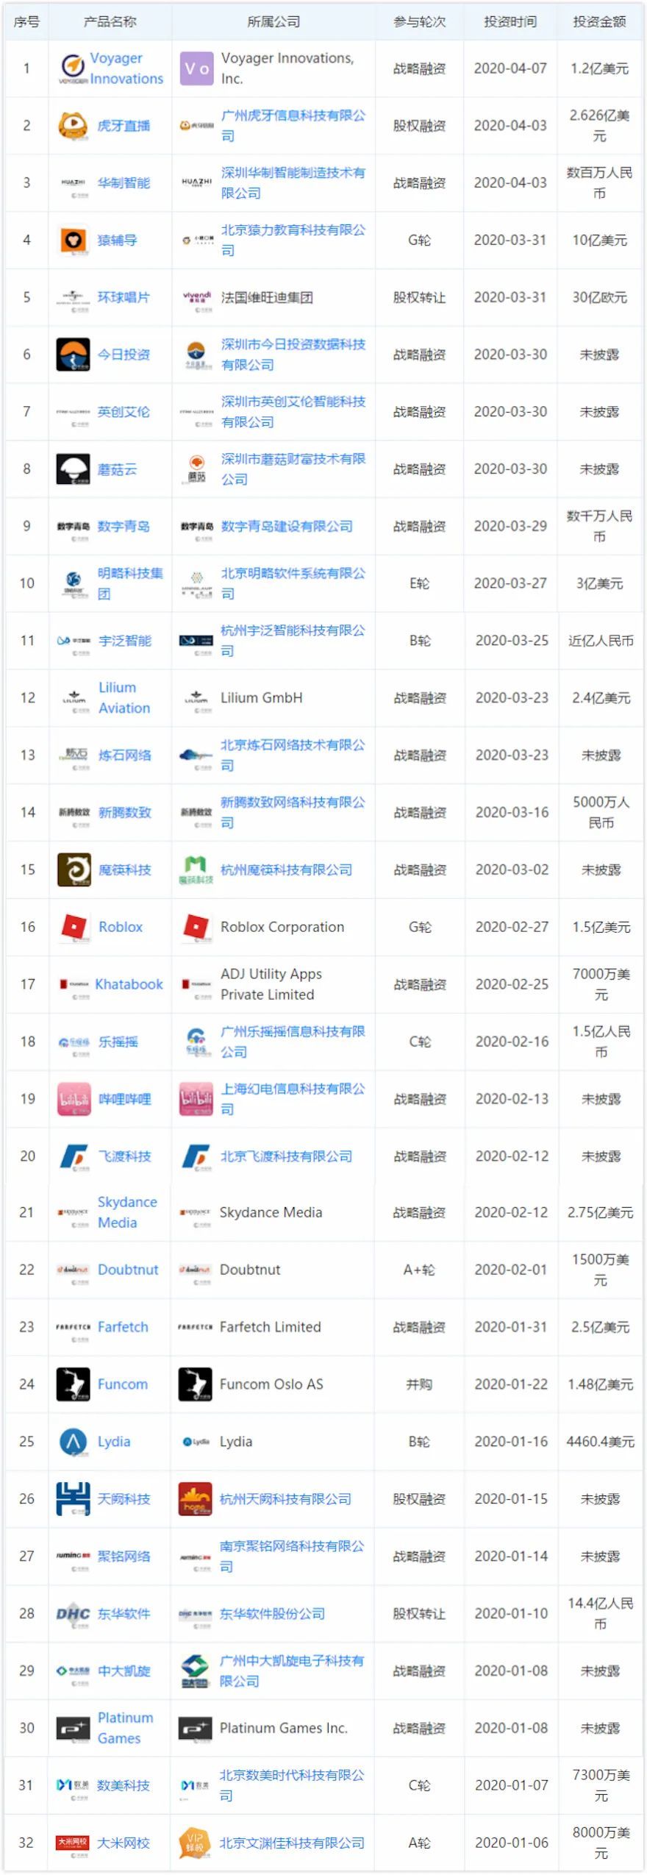Open the 北京明略软件系统有限公司 company link
This screenshot has width=647, height=1875.
[x=293, y=583]
